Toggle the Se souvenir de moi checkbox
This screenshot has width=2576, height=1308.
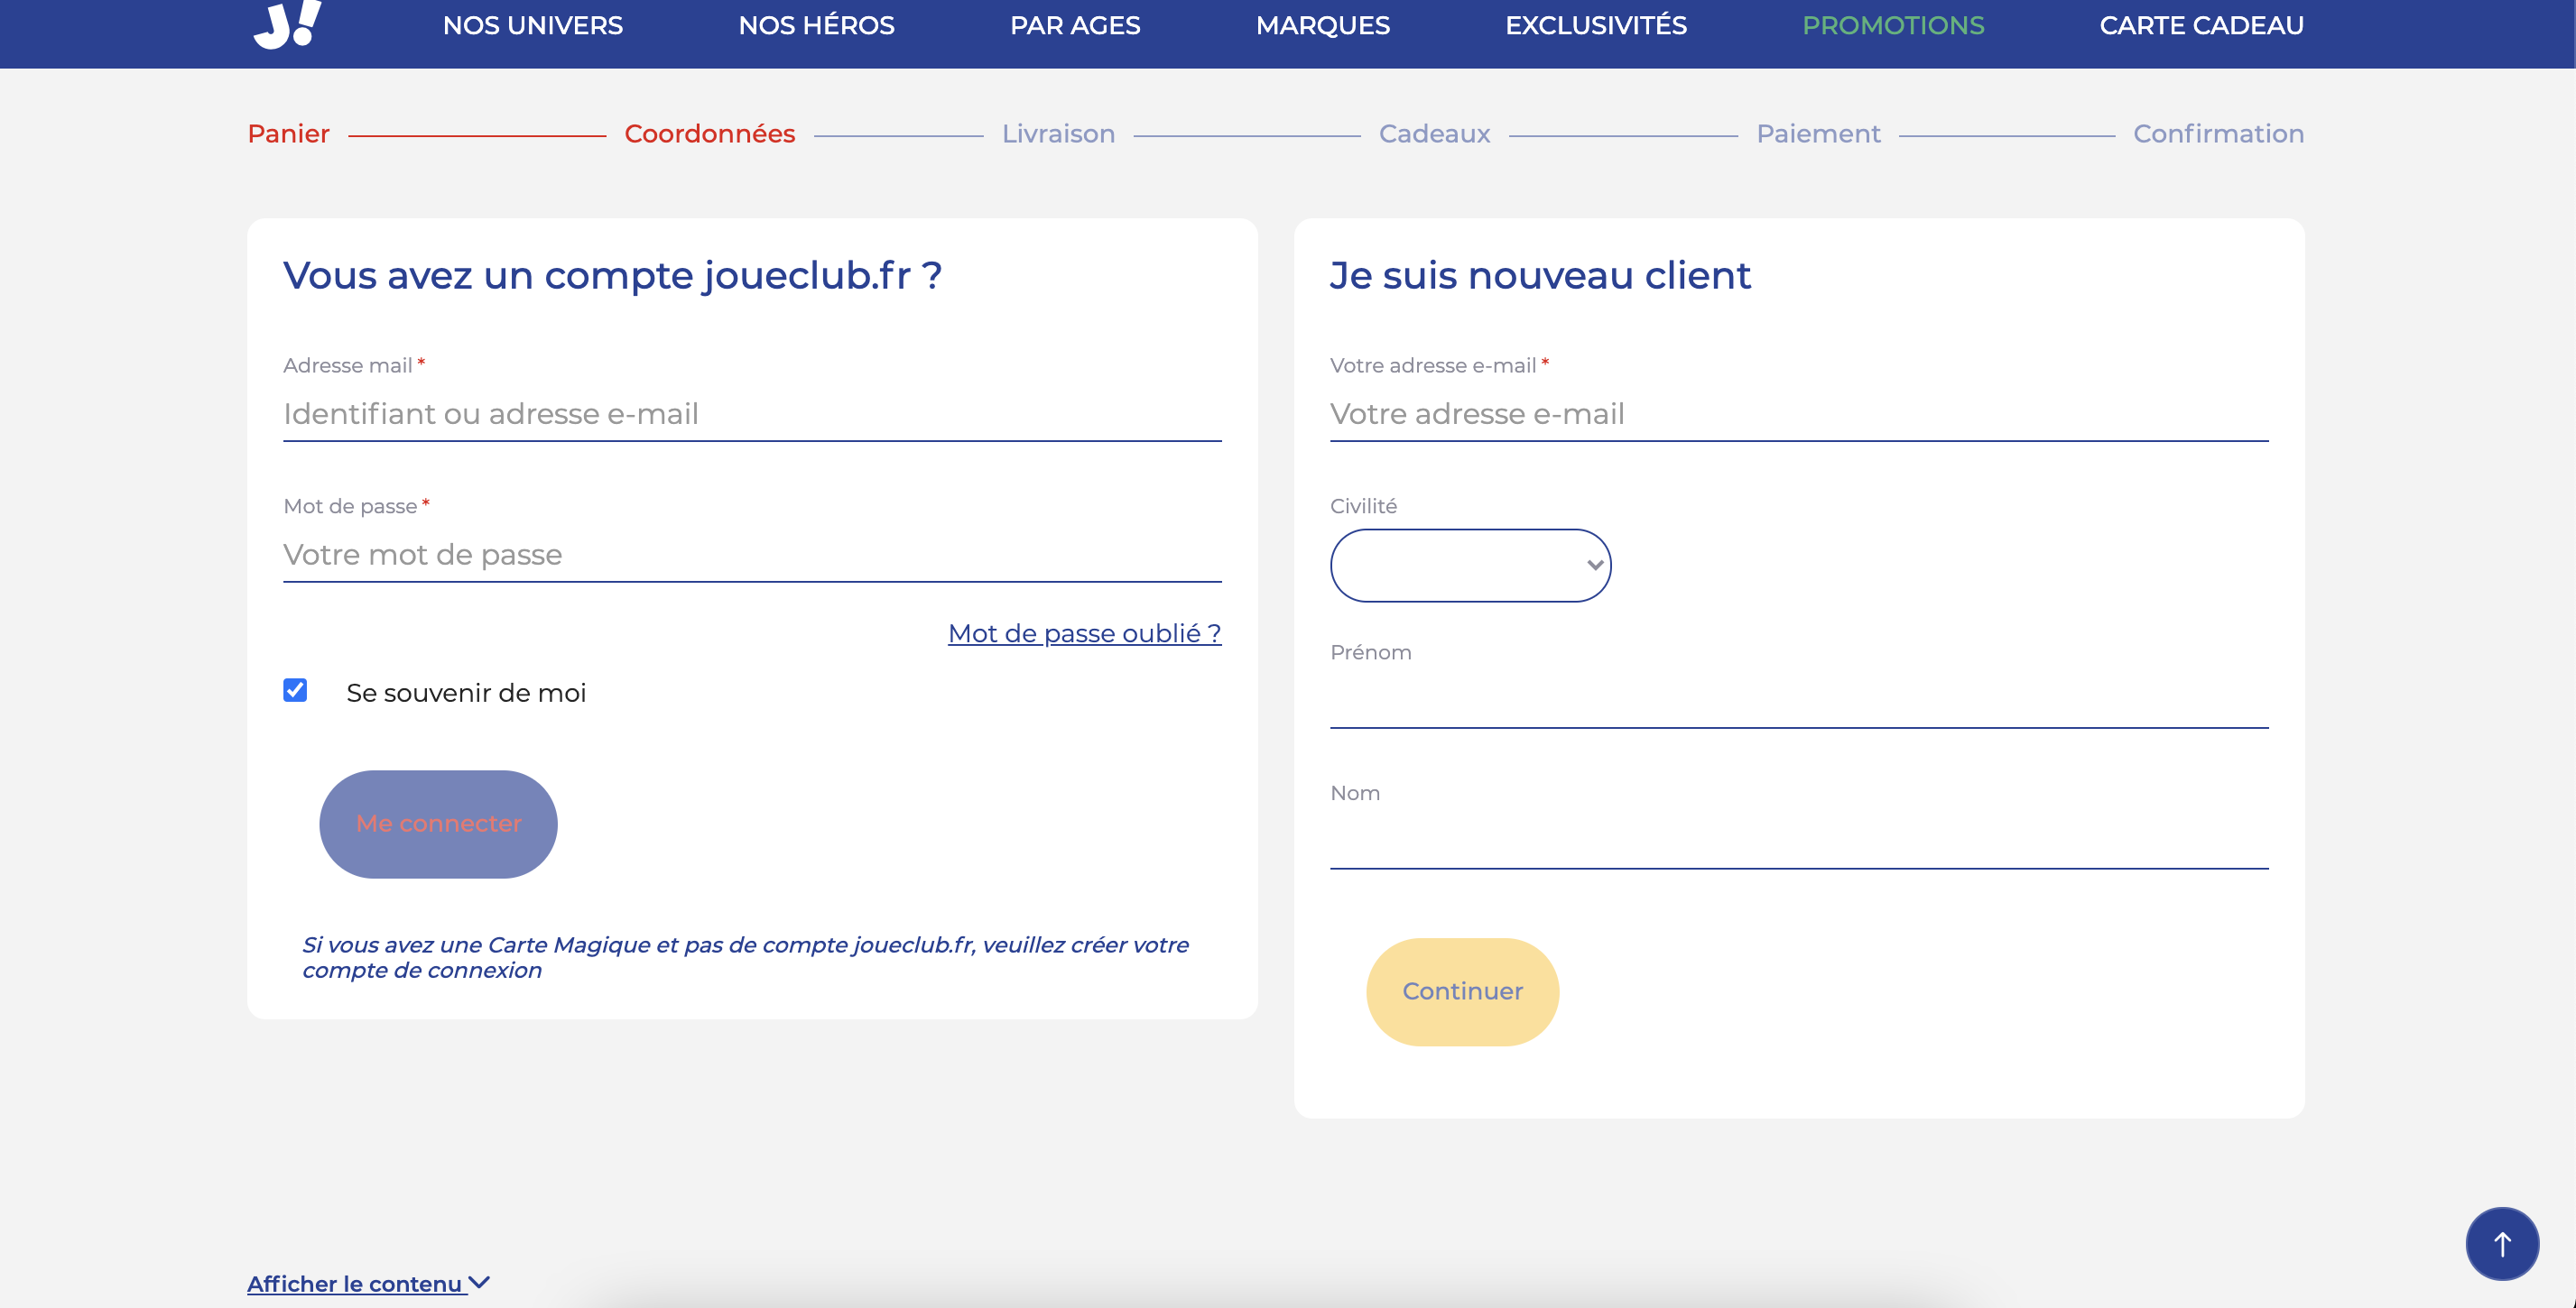click(295, 690)
